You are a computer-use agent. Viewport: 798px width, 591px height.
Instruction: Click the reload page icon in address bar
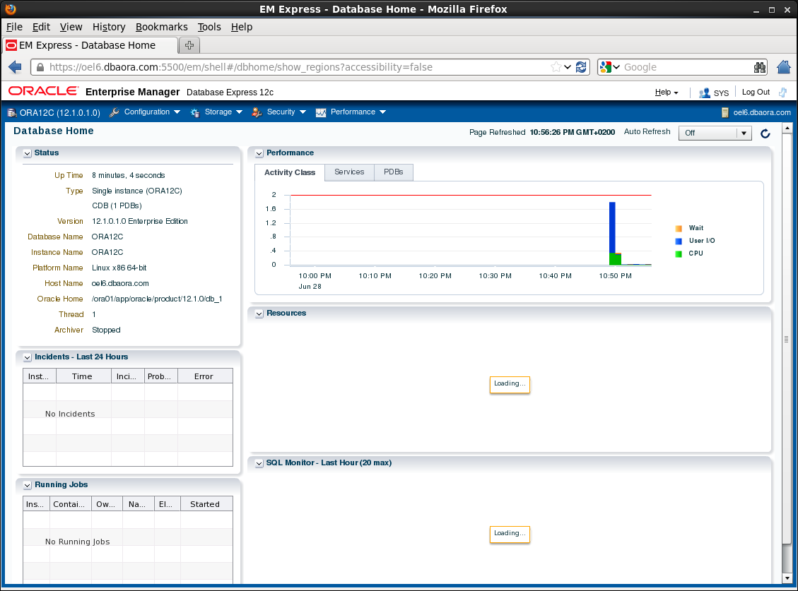(581, 67)
